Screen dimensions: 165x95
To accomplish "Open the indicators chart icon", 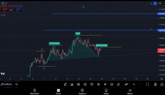I will tap(72, 84).
